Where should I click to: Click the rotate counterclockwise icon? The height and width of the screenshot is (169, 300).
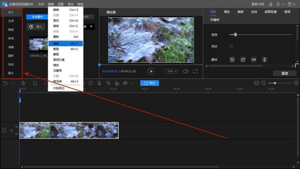click(232, 59)
